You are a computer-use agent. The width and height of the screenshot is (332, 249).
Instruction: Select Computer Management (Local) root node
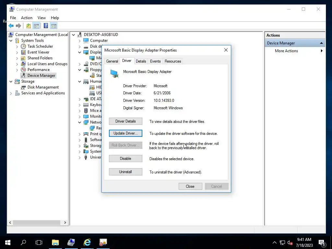point(41,35)
